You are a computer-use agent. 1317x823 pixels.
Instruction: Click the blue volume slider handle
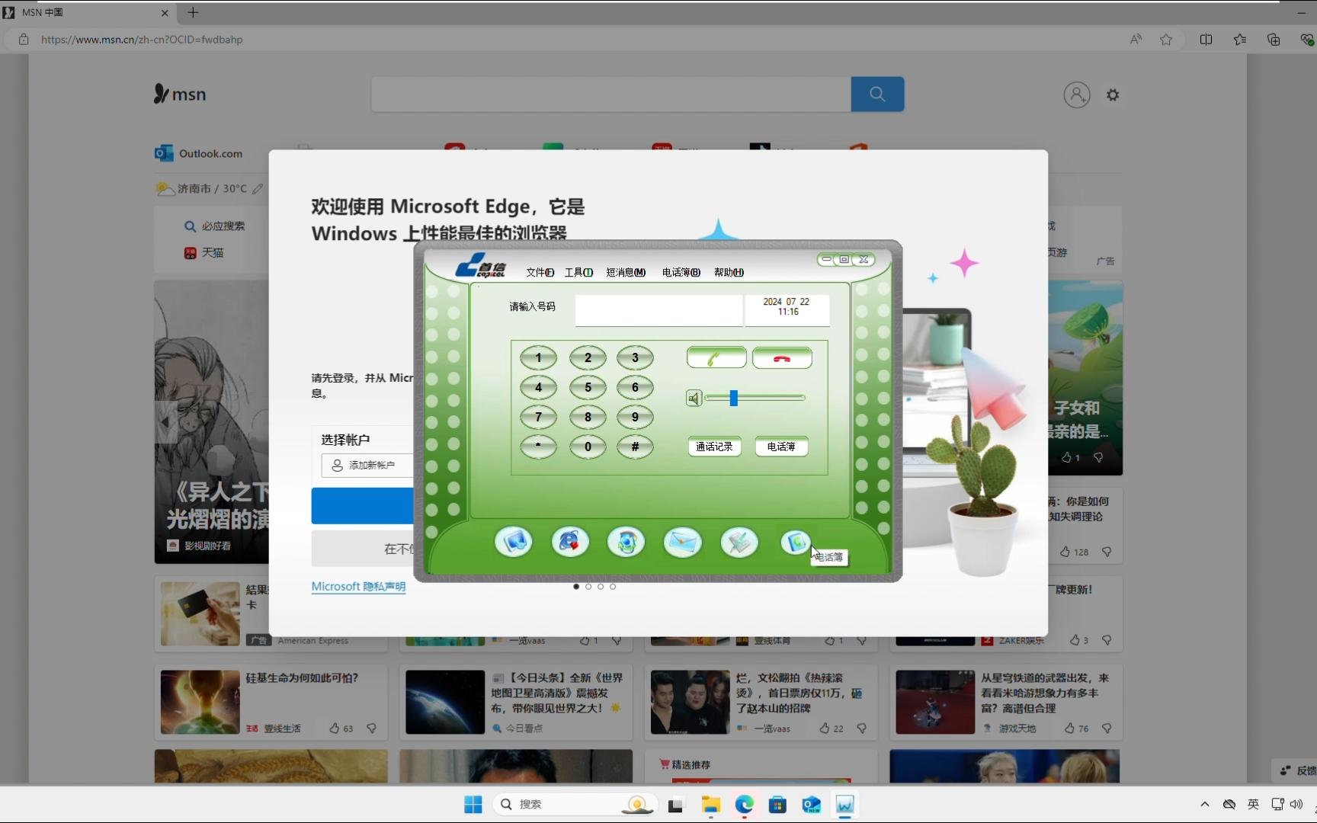(733, 398)
